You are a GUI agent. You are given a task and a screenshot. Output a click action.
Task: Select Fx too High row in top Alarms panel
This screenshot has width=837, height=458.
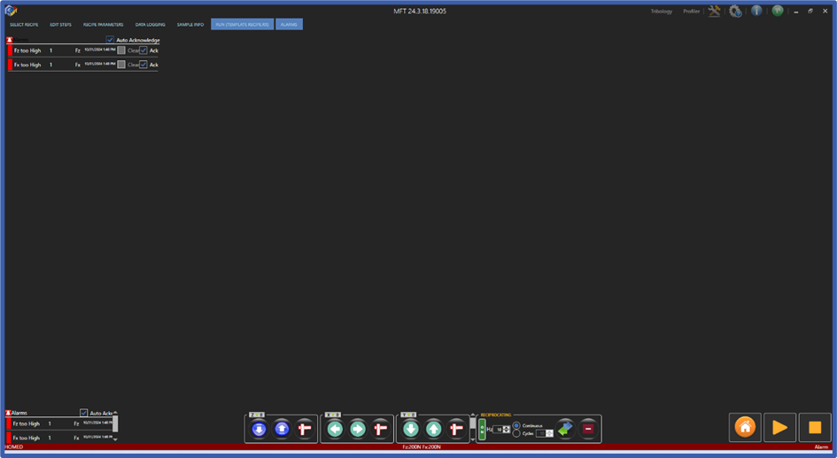82,65
